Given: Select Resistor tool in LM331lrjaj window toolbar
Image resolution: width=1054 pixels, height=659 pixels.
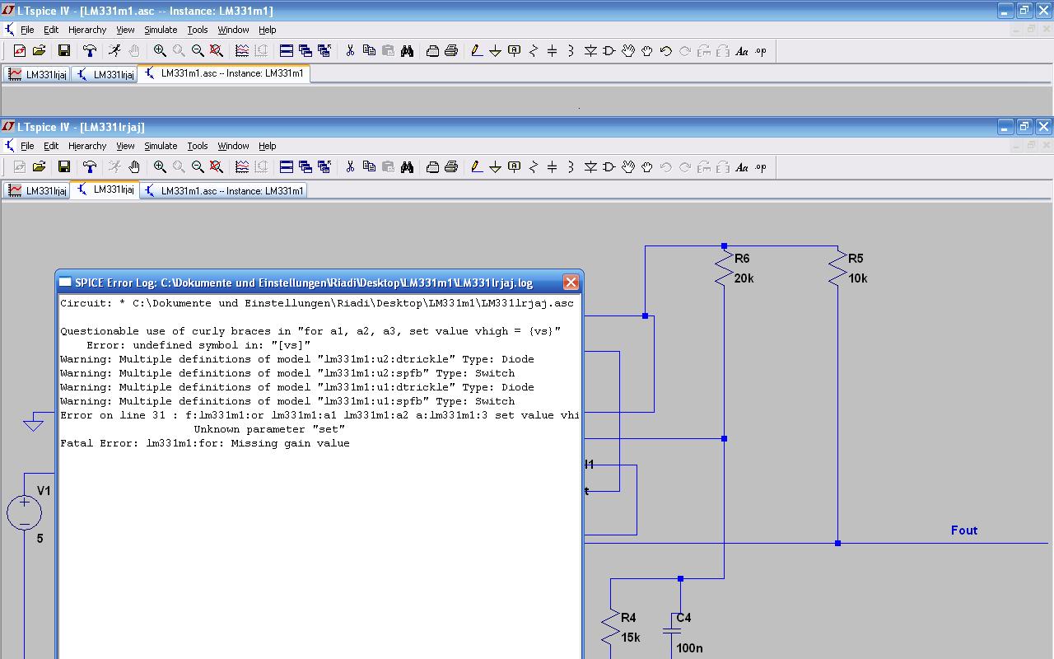Looking at the screenshot, I should (x=534, y=166).
